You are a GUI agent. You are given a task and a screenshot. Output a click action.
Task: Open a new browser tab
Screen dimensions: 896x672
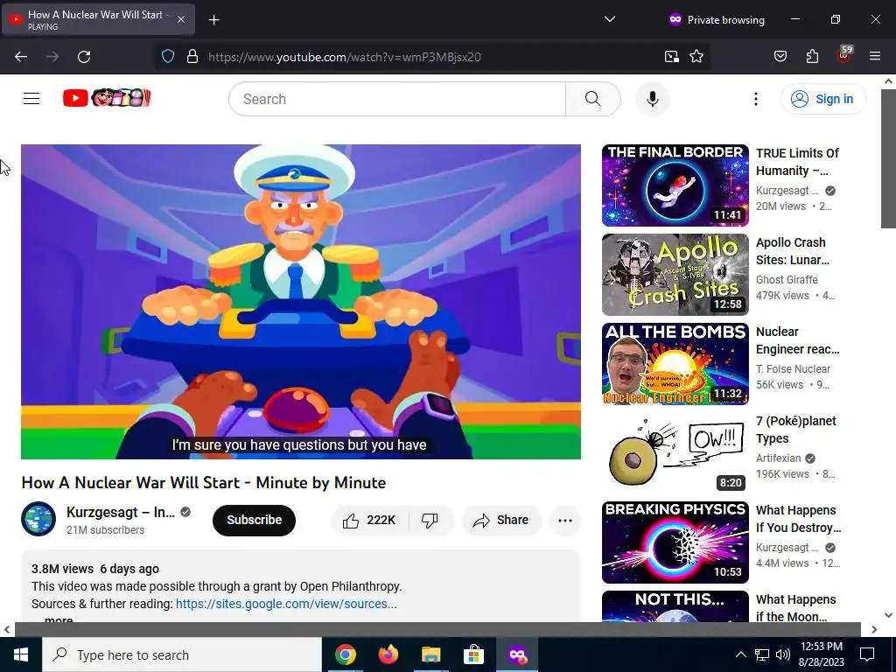tap(213, 20)
